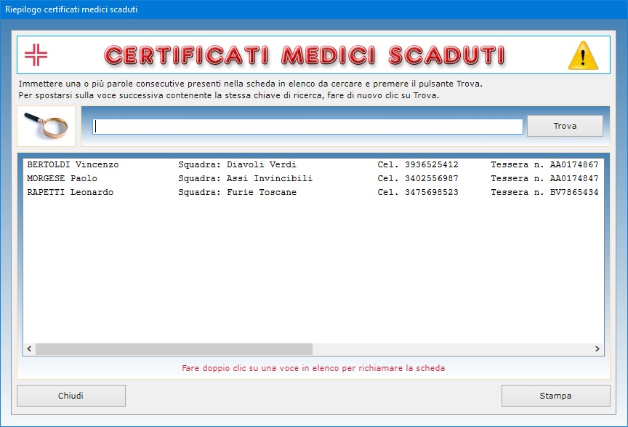Click Squadra: Furie Toscane text

click(237, 192)
